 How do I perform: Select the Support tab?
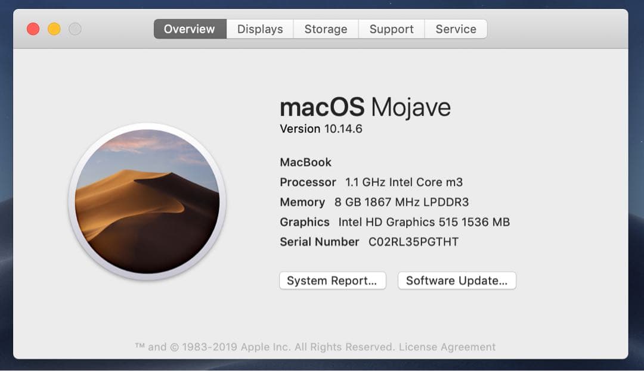(391, 29)
